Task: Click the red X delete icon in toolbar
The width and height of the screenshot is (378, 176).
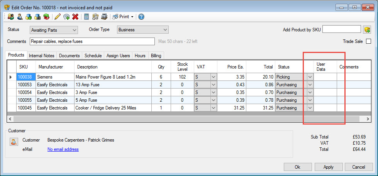Action: click(x=75, y=17)
